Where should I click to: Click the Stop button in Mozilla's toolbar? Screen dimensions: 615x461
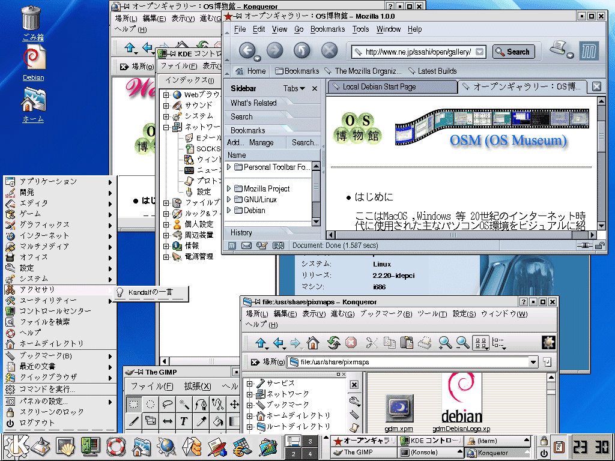[x=330, y=50]
